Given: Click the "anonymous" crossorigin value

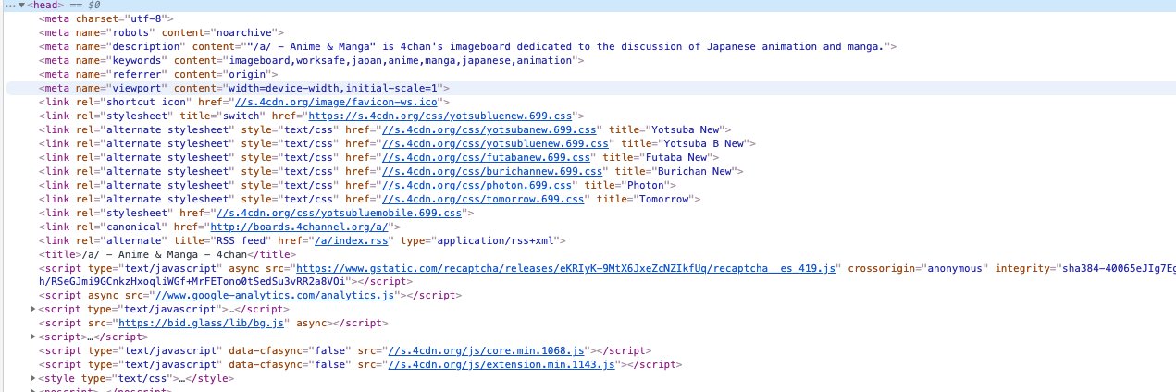Looking at the screenshot, I should (x=954, y=268).
